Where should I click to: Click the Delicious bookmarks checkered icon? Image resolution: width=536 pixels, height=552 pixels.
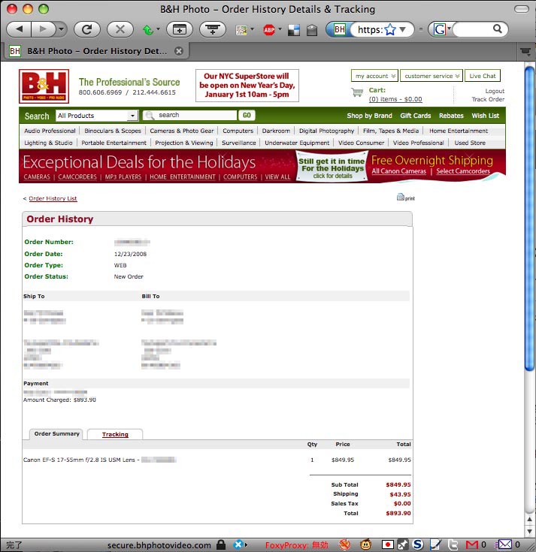293,30
